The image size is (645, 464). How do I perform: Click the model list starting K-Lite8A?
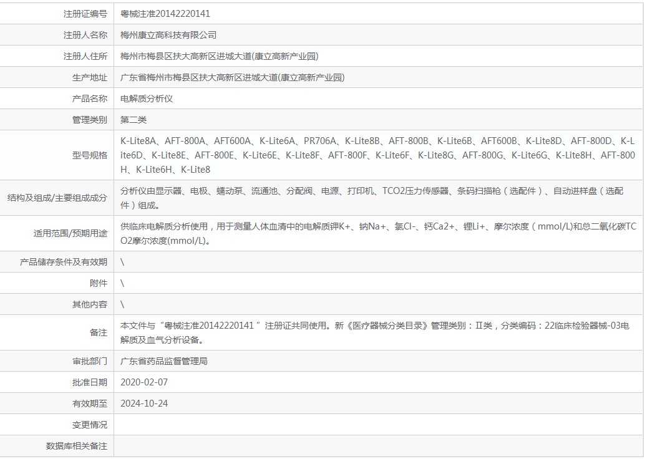click(x=377, y=155)
